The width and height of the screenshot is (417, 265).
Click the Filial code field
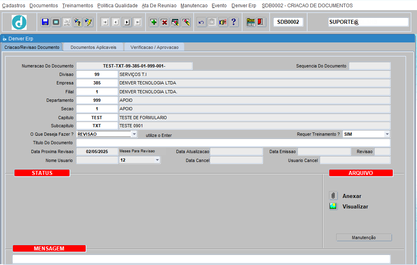click(x=97, y=92)
